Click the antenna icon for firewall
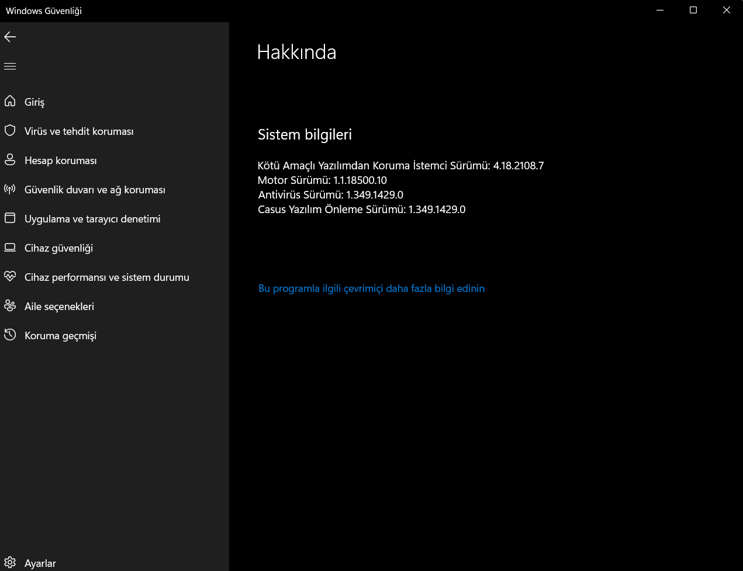 10,189
